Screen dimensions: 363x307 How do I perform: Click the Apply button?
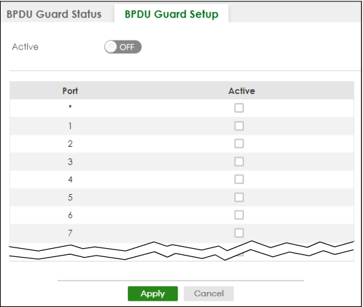[x=153, y=293]
